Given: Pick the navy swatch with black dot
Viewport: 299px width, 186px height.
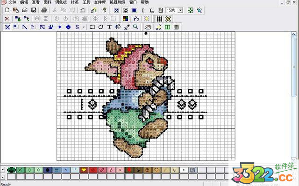Looking at the screenshot, I should tap(48, 170).
